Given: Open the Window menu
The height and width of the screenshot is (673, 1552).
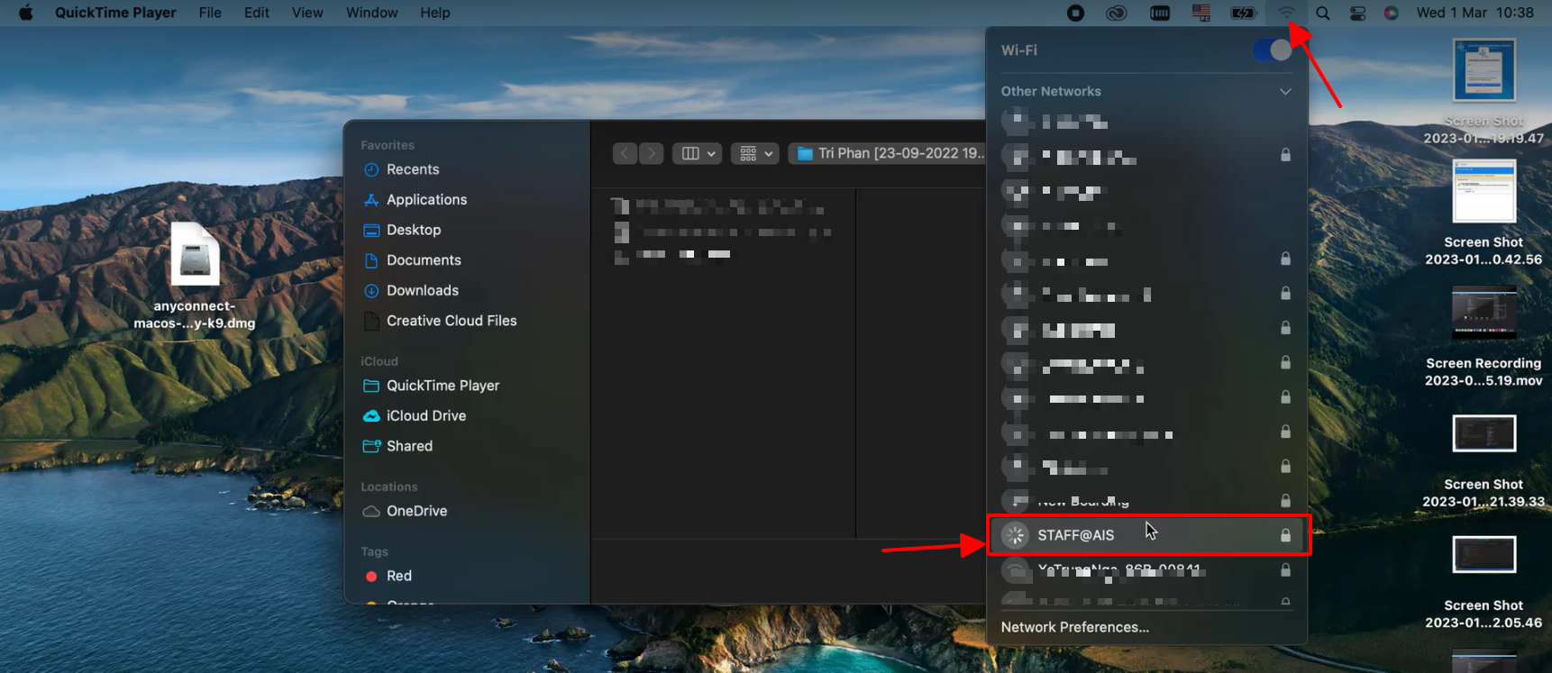Looking at the screenshot, I should (x=371, y=13).
